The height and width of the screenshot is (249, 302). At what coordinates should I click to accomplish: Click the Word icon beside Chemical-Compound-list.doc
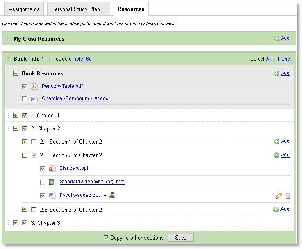pyautogui.click(x=34, y=99)
